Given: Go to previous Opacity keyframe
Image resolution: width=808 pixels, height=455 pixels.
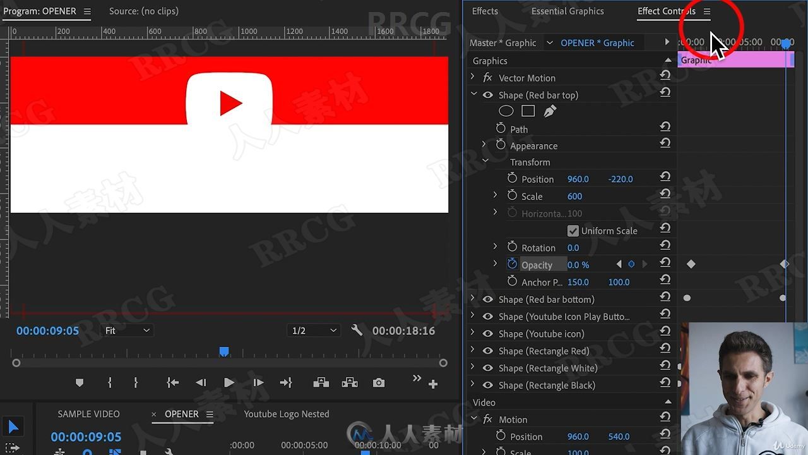Looking at the screenshot, I should tap(619, 264).
